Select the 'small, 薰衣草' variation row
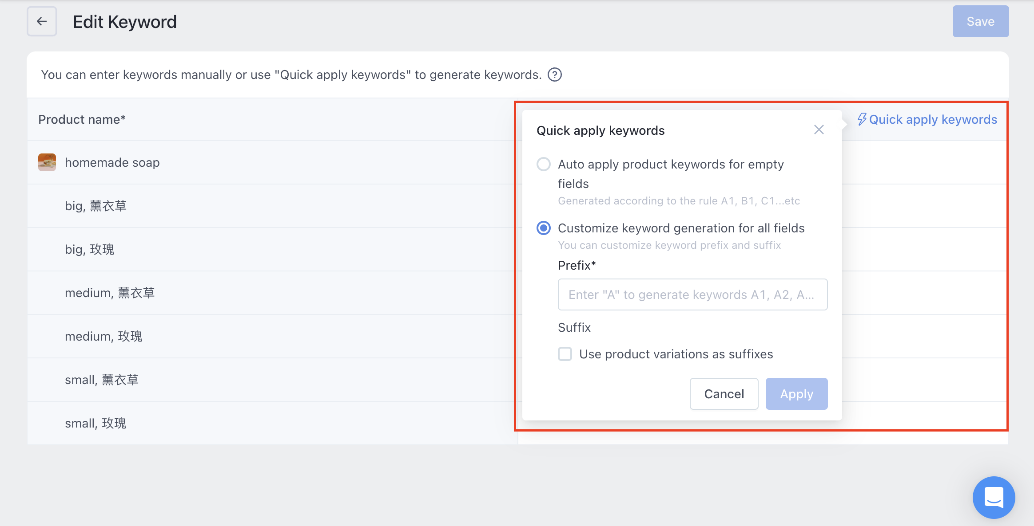 click(272, 380)
